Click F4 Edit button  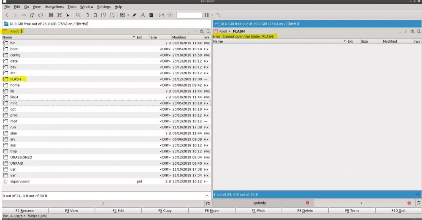[x=118, y=211]
